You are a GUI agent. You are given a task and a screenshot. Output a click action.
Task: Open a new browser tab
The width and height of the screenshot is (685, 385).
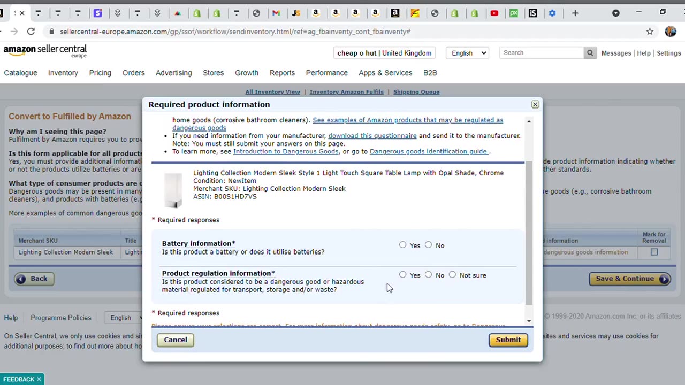[x=575, y=13]
